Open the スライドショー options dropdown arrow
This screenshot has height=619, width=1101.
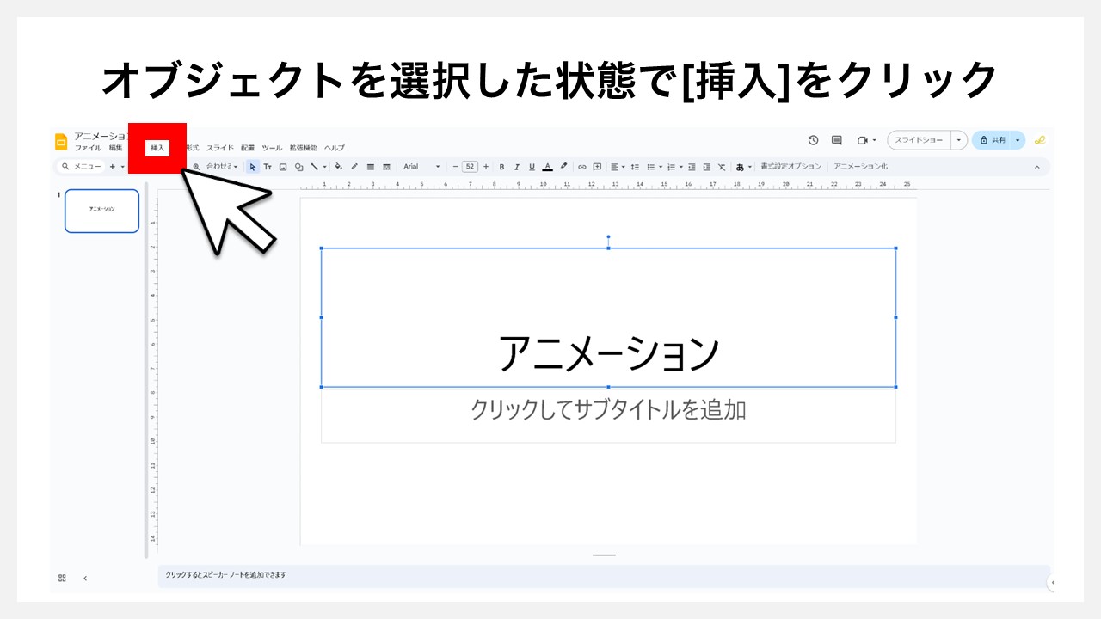coord(957,139)
